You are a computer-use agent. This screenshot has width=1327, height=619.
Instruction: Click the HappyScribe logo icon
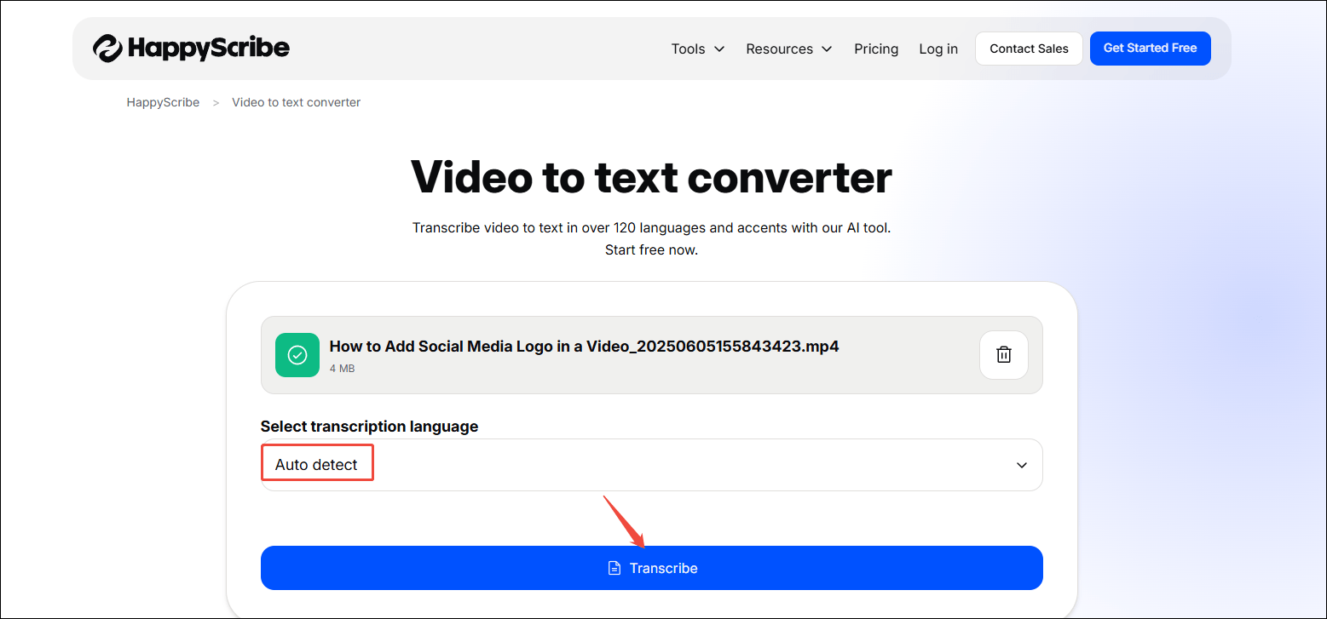pos(107,49)
